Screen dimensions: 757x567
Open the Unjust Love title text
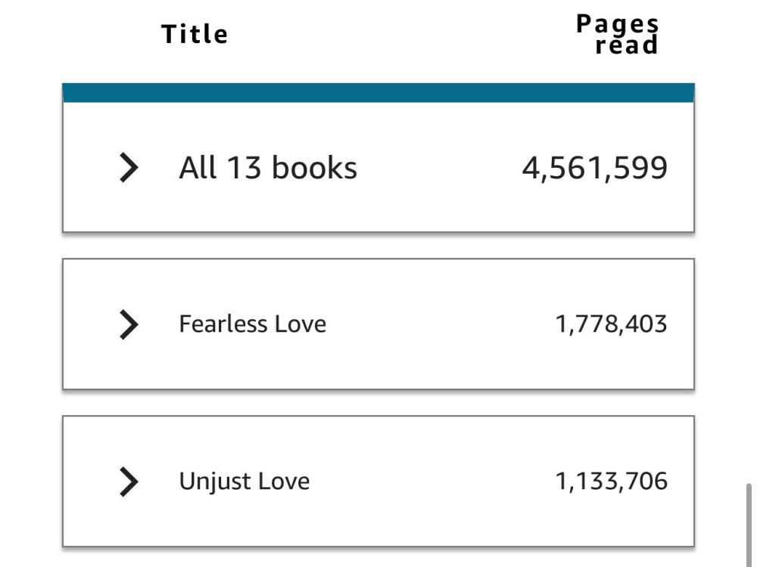click(245, 481)
